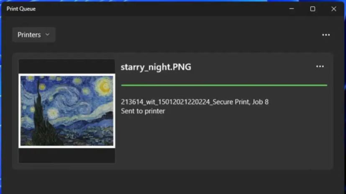Select the Starry Night print preview thumbnail
Screen dimensions: 346x194
67,111
